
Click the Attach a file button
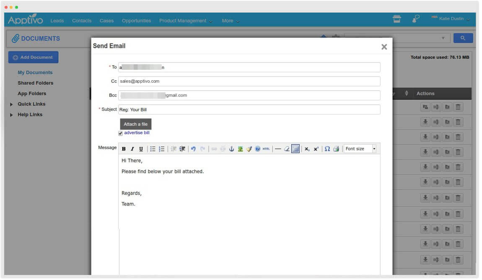[136, 124]
